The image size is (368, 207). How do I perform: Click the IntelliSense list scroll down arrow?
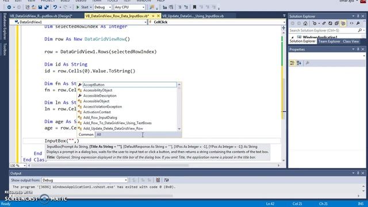[179, 129]
